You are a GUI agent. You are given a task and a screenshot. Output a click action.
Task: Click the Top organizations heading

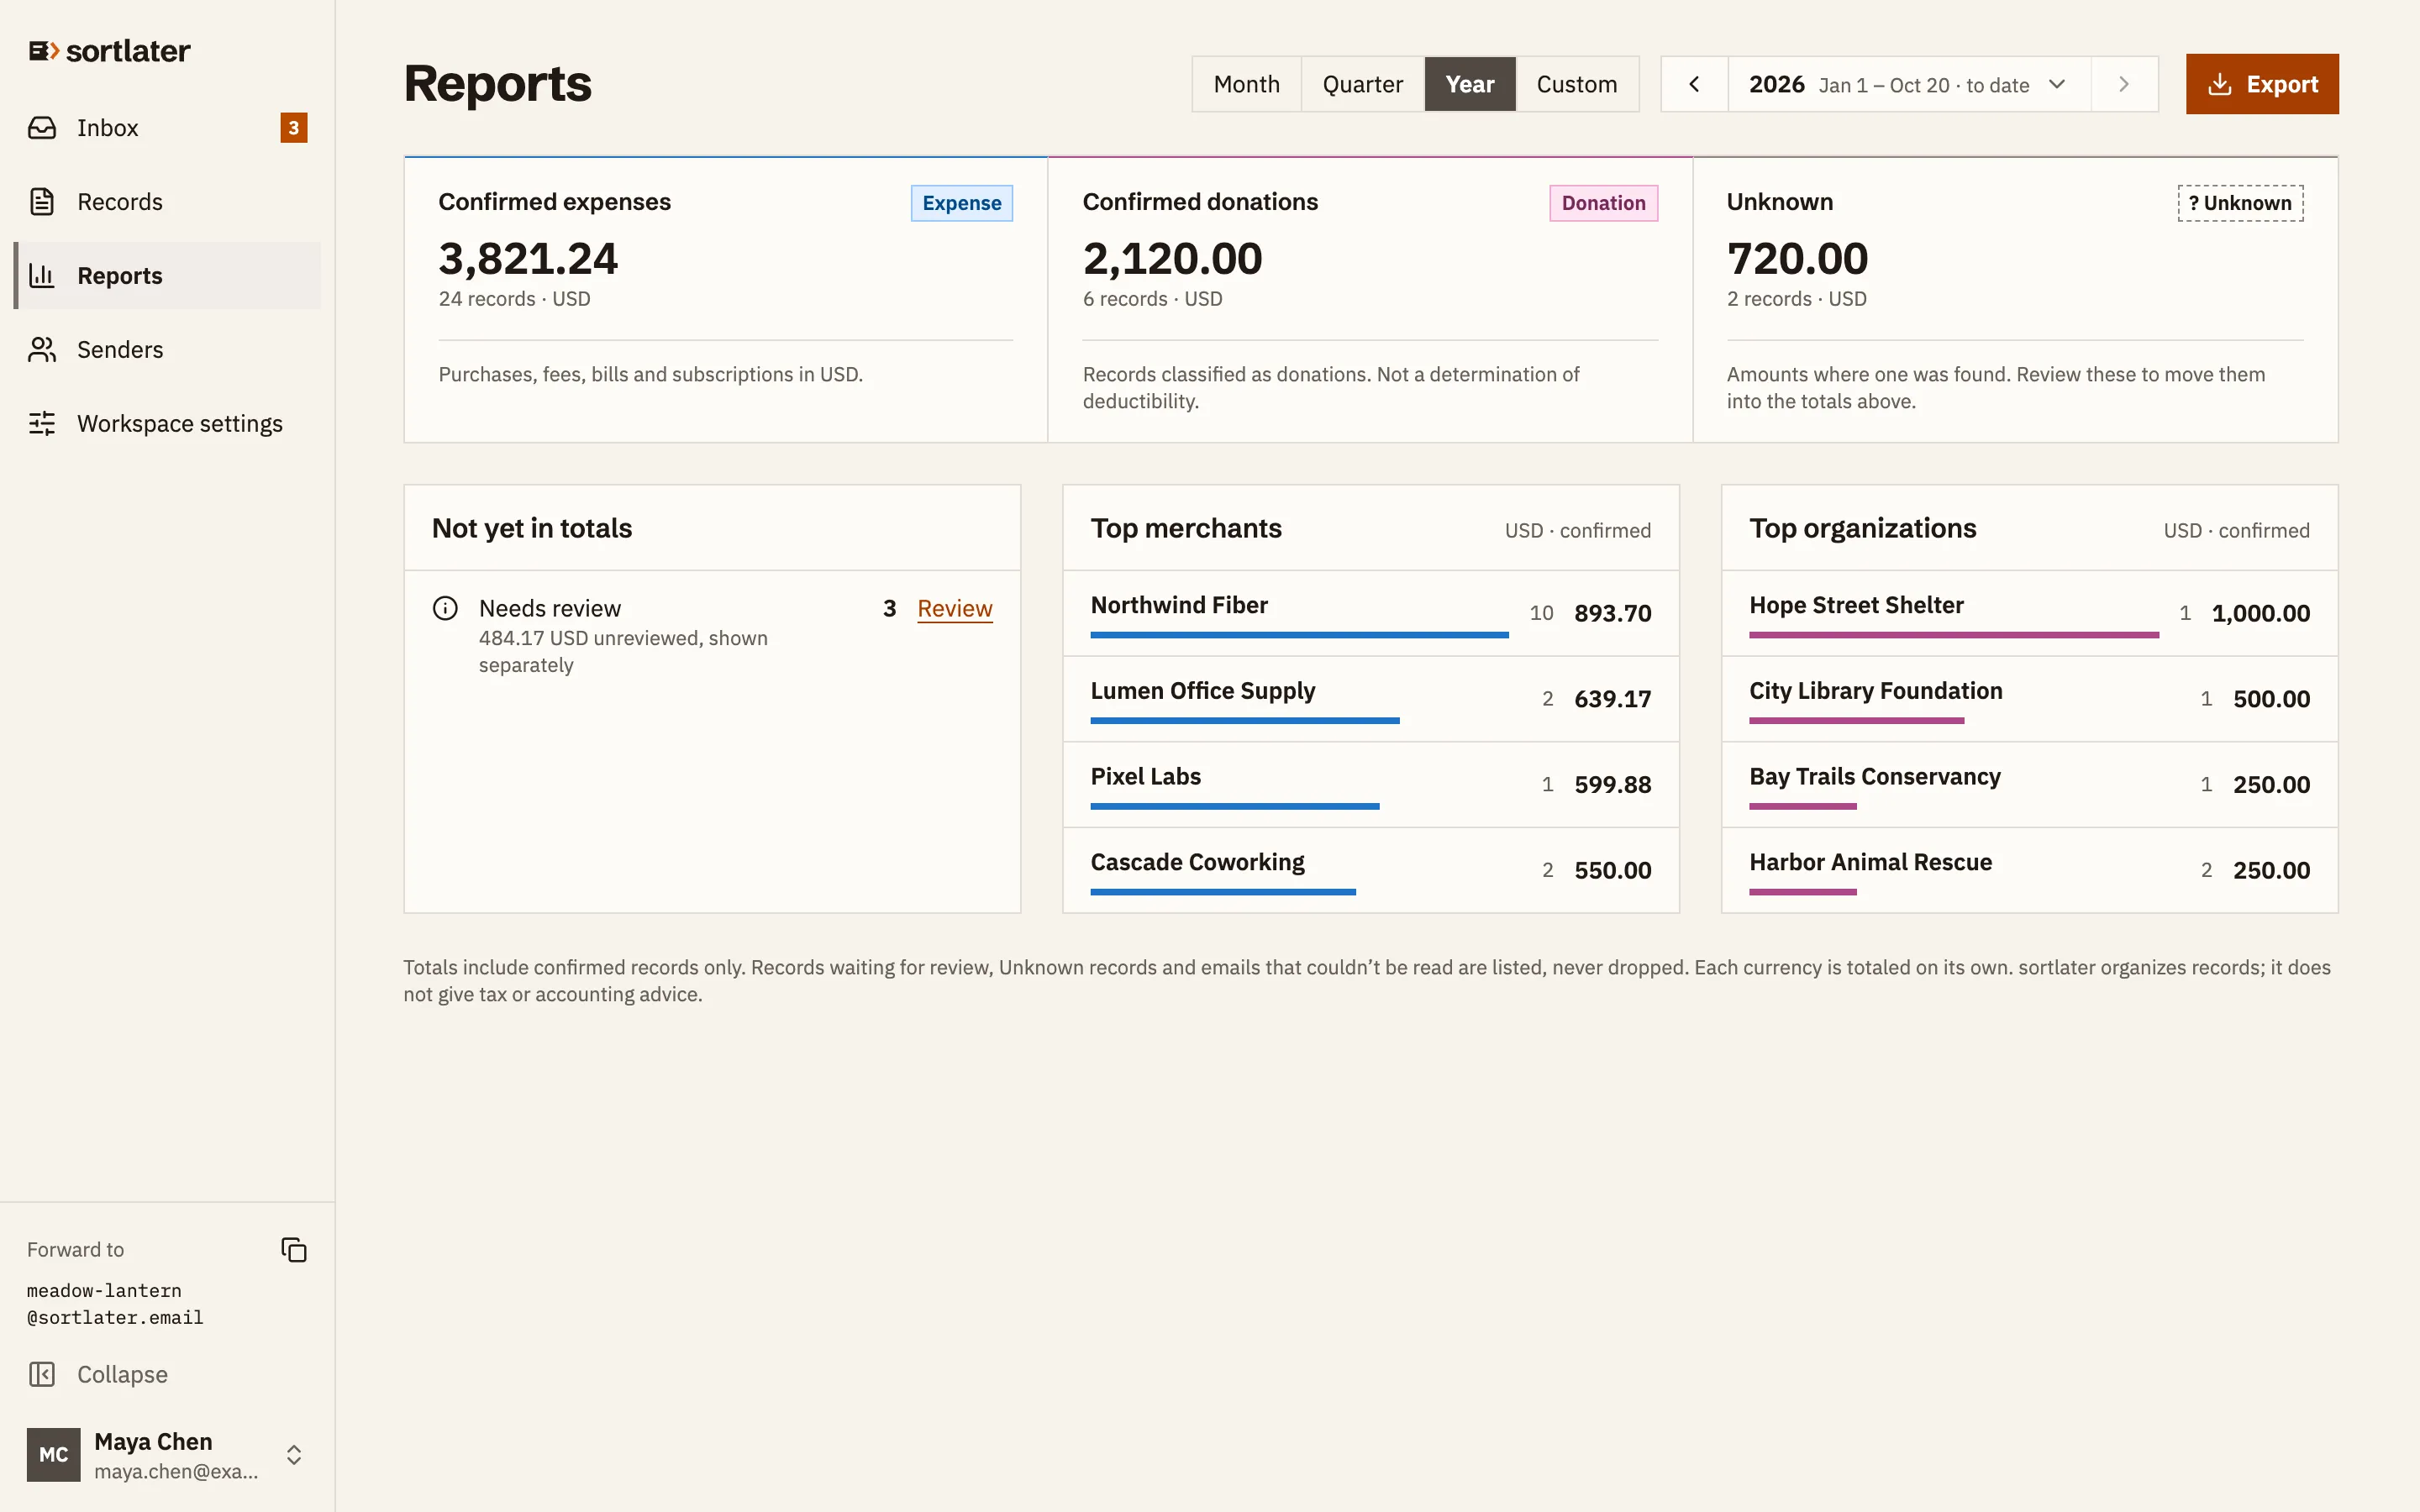(1862, 528)
